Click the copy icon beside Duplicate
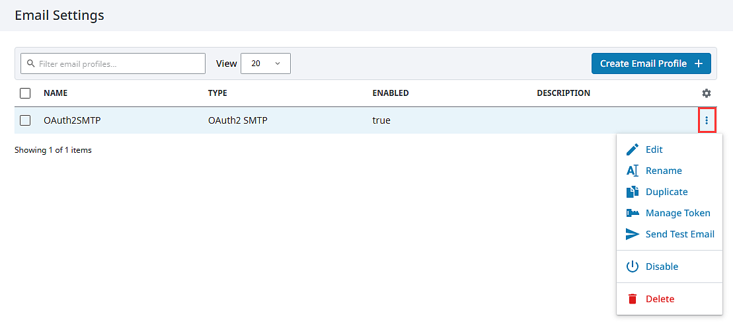The width and height of the screenshot is (733, 326). pyautogui.click(x=632, y=192)
